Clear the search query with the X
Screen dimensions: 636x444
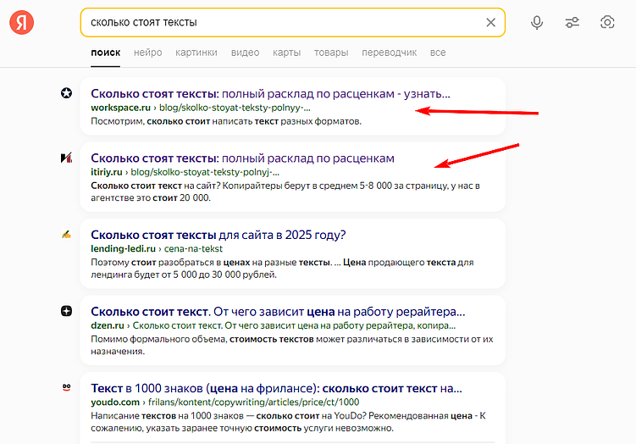coord(491,22)
